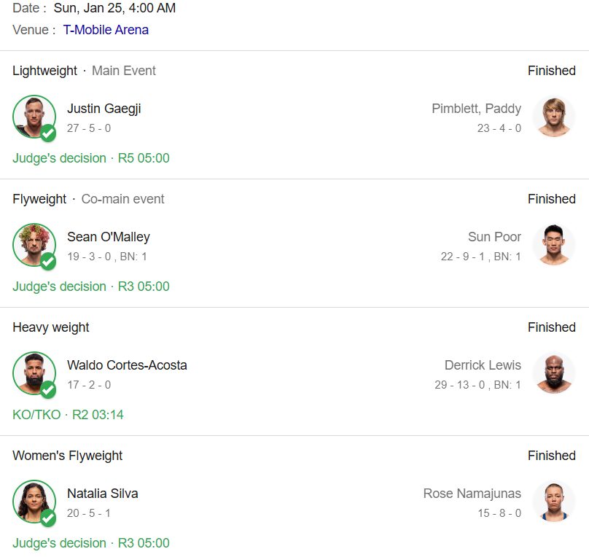
Task: Open the T-Mobile Arena venue link
Action: tap(106, 30)
